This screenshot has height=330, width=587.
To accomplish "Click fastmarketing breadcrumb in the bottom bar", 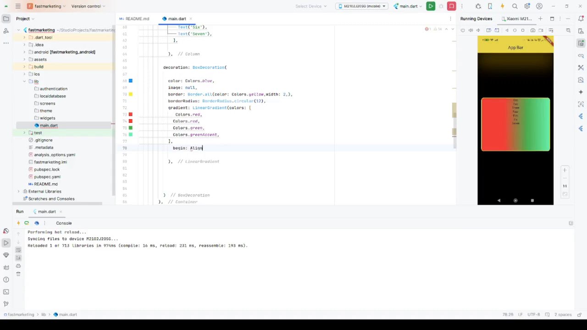I will click(21, 314).
